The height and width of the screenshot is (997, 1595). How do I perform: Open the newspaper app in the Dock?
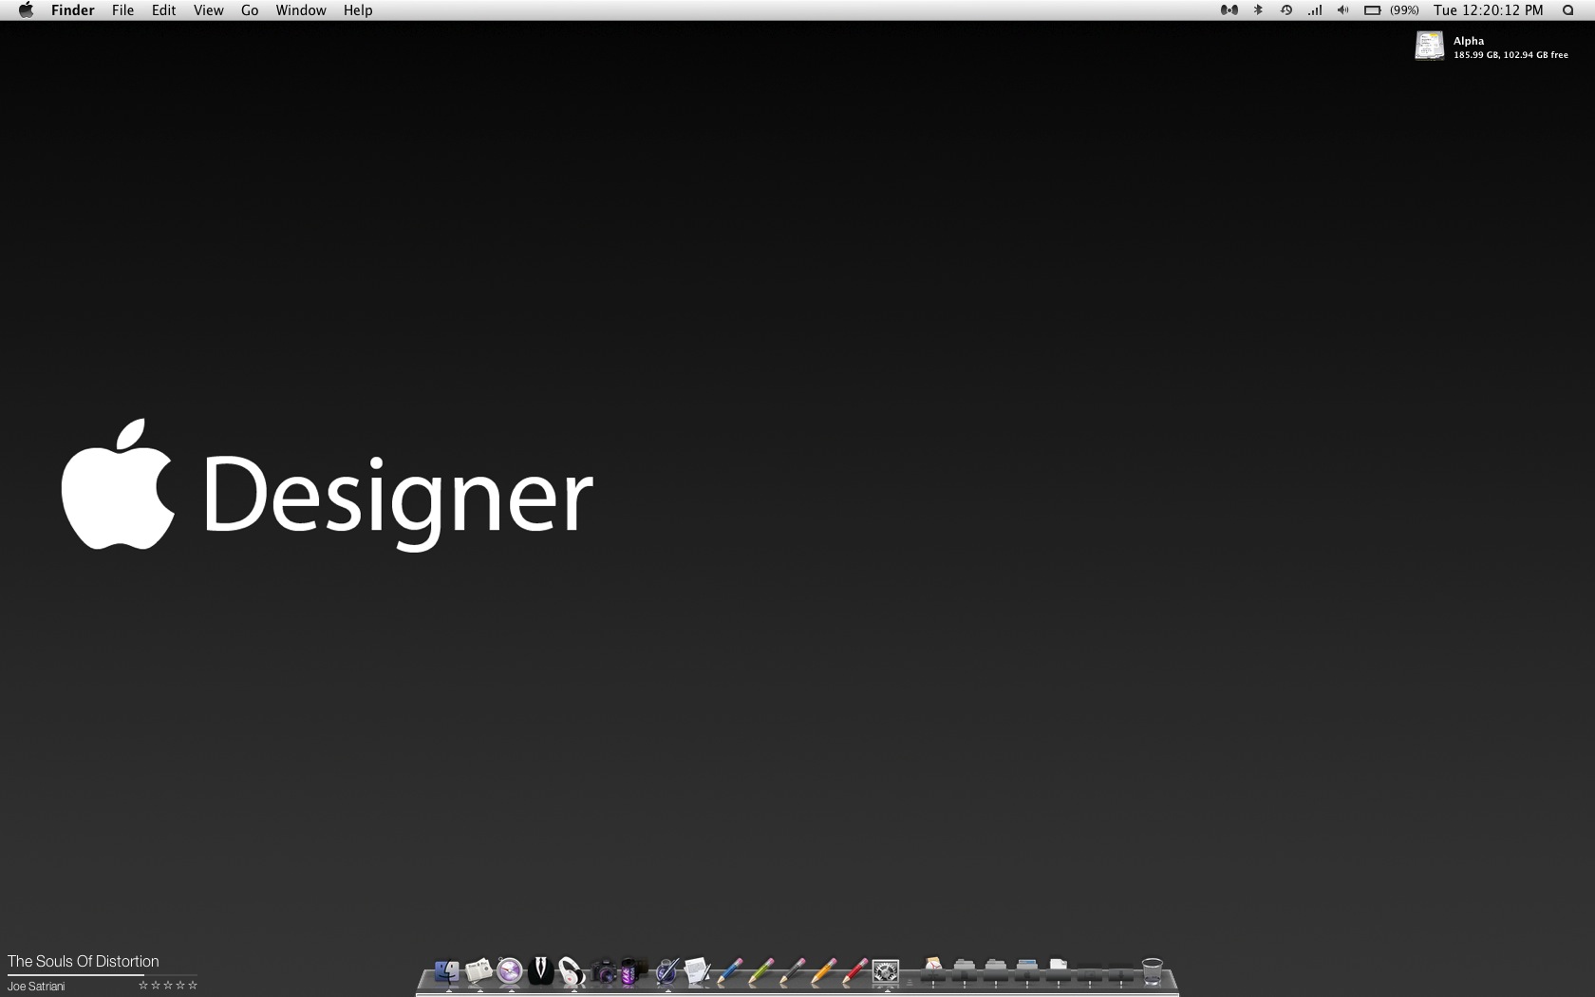click(478, 971)
